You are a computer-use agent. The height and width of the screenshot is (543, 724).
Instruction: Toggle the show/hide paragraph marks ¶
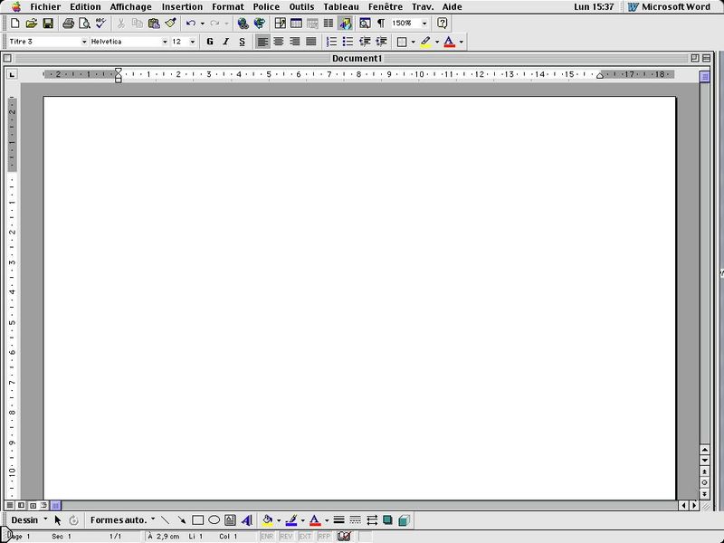point(381,24)
